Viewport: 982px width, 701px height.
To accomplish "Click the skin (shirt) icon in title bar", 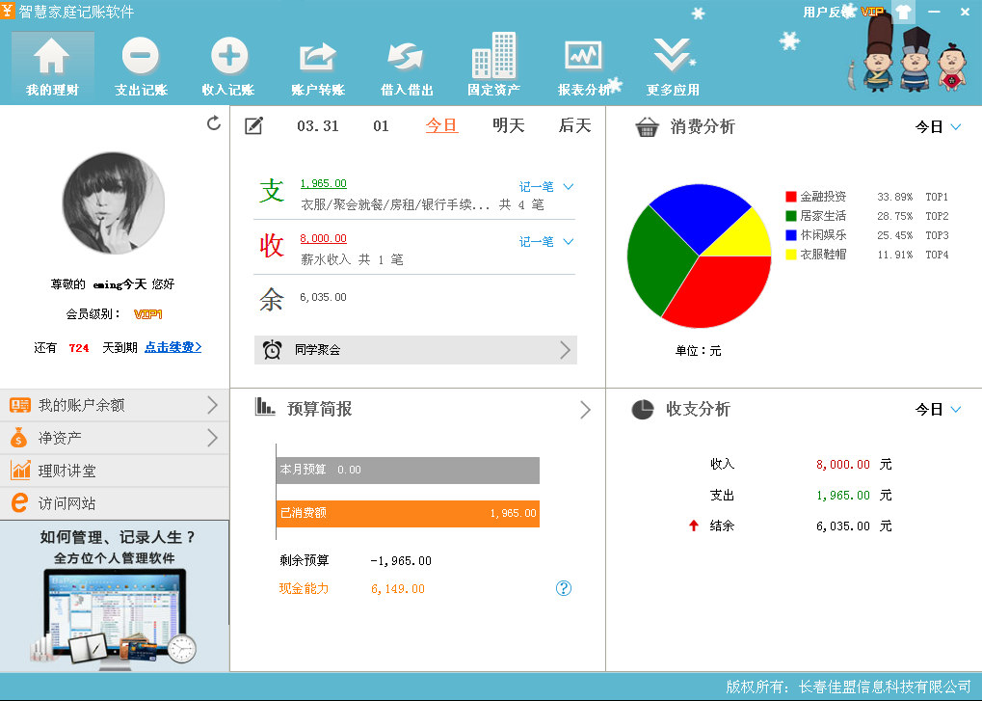I will click(902, 12).
